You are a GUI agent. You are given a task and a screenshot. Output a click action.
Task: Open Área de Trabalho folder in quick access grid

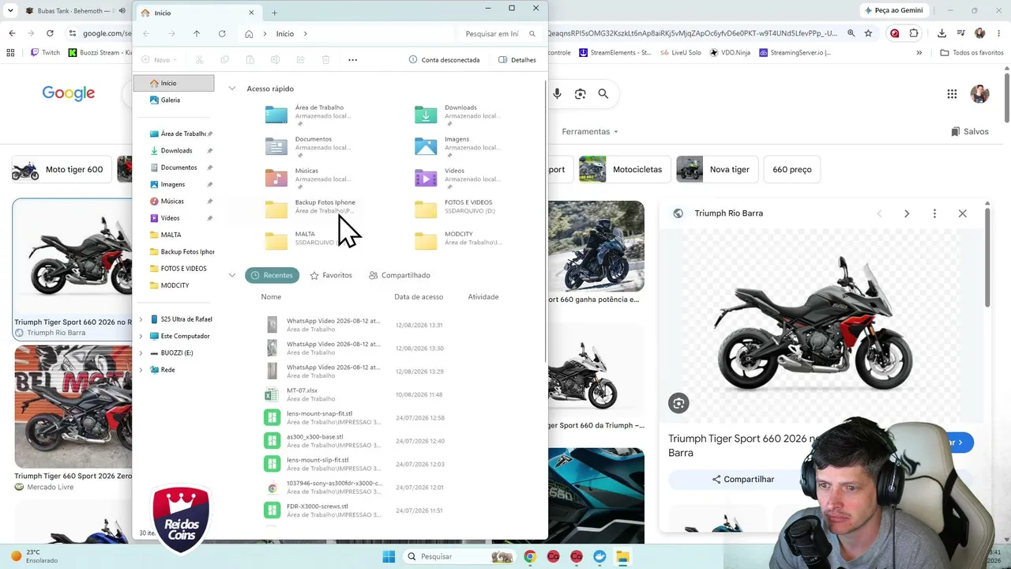point(310,115)
